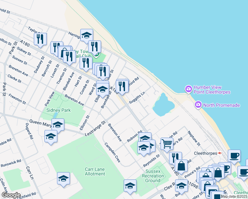Select the Suggitts Ln road label
The width and height of the screenshot is (248, 199).
click(137, 98)
